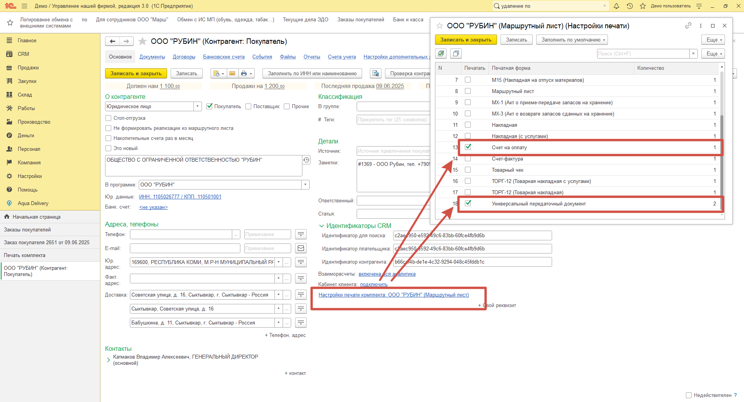Click contractor Записать и закрыть button
The image size is (744, 402).
(x=136, y=73)
